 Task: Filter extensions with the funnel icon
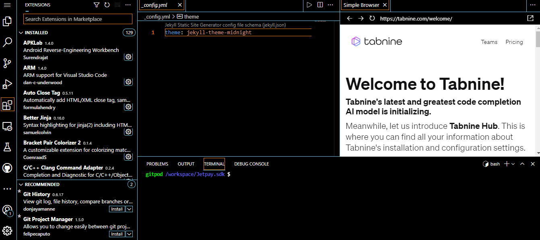click(97, 5)
